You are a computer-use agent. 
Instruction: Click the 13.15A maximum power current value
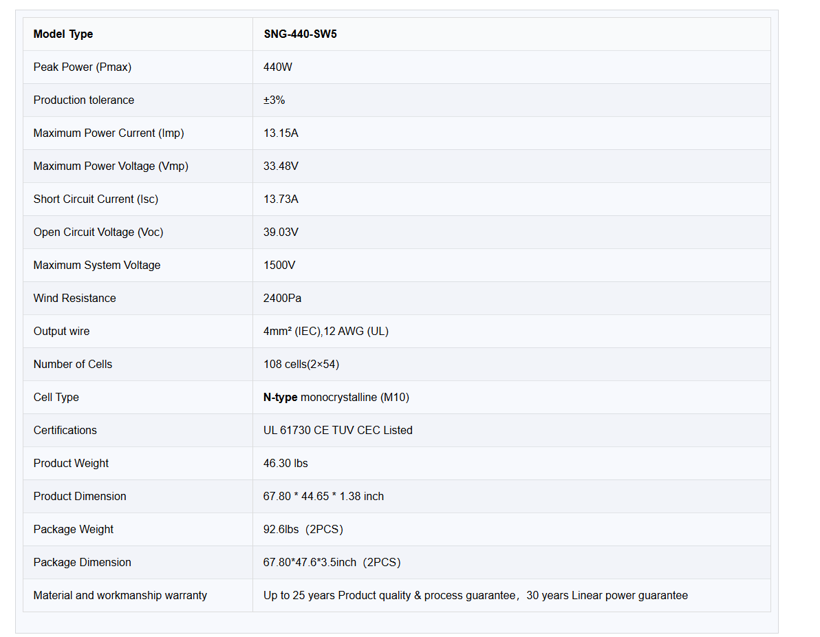[281, 133]
